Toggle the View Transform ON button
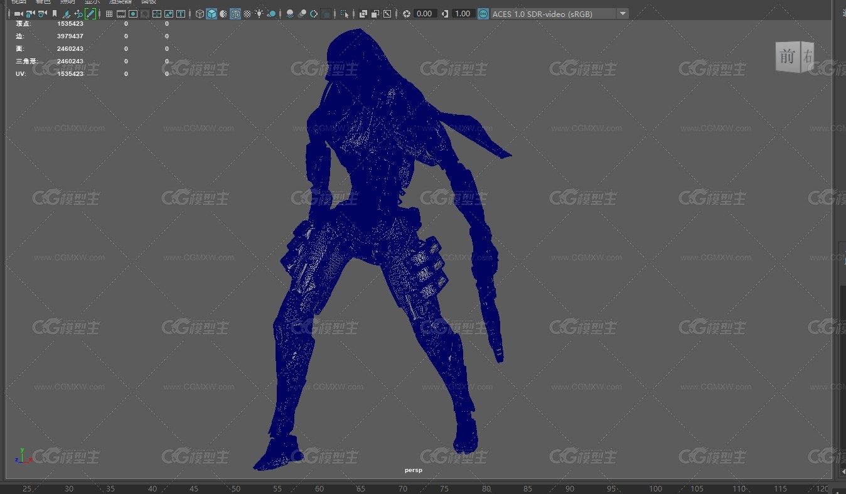This screenshot has width=846, height=494. pos(483,13)
